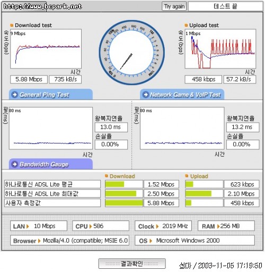Image resolution: width=265 pixels, height=272 pixels.
Task: Click the Clock 2019 MHz info box
Action: point(163,226)
